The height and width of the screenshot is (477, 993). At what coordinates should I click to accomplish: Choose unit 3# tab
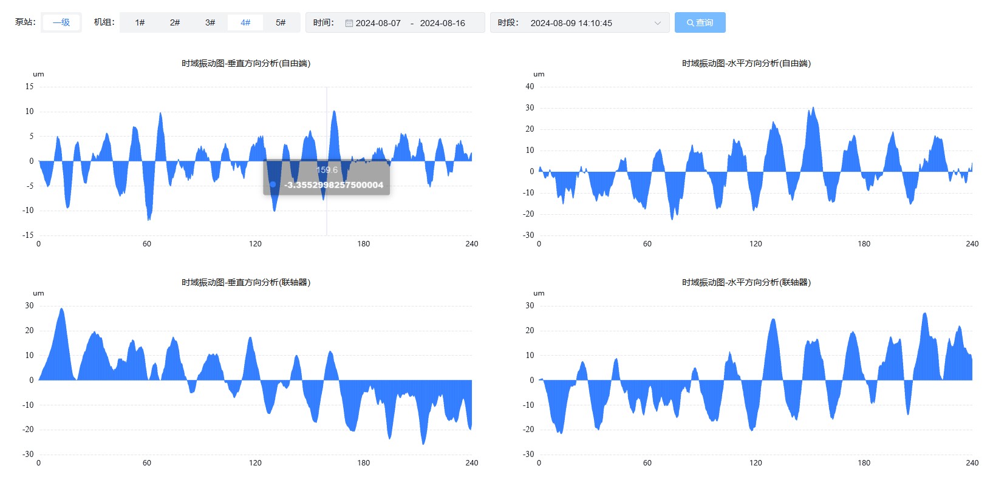210,22
